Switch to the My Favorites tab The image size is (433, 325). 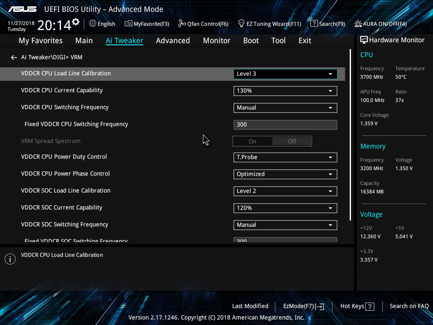[x=41, y=41]
